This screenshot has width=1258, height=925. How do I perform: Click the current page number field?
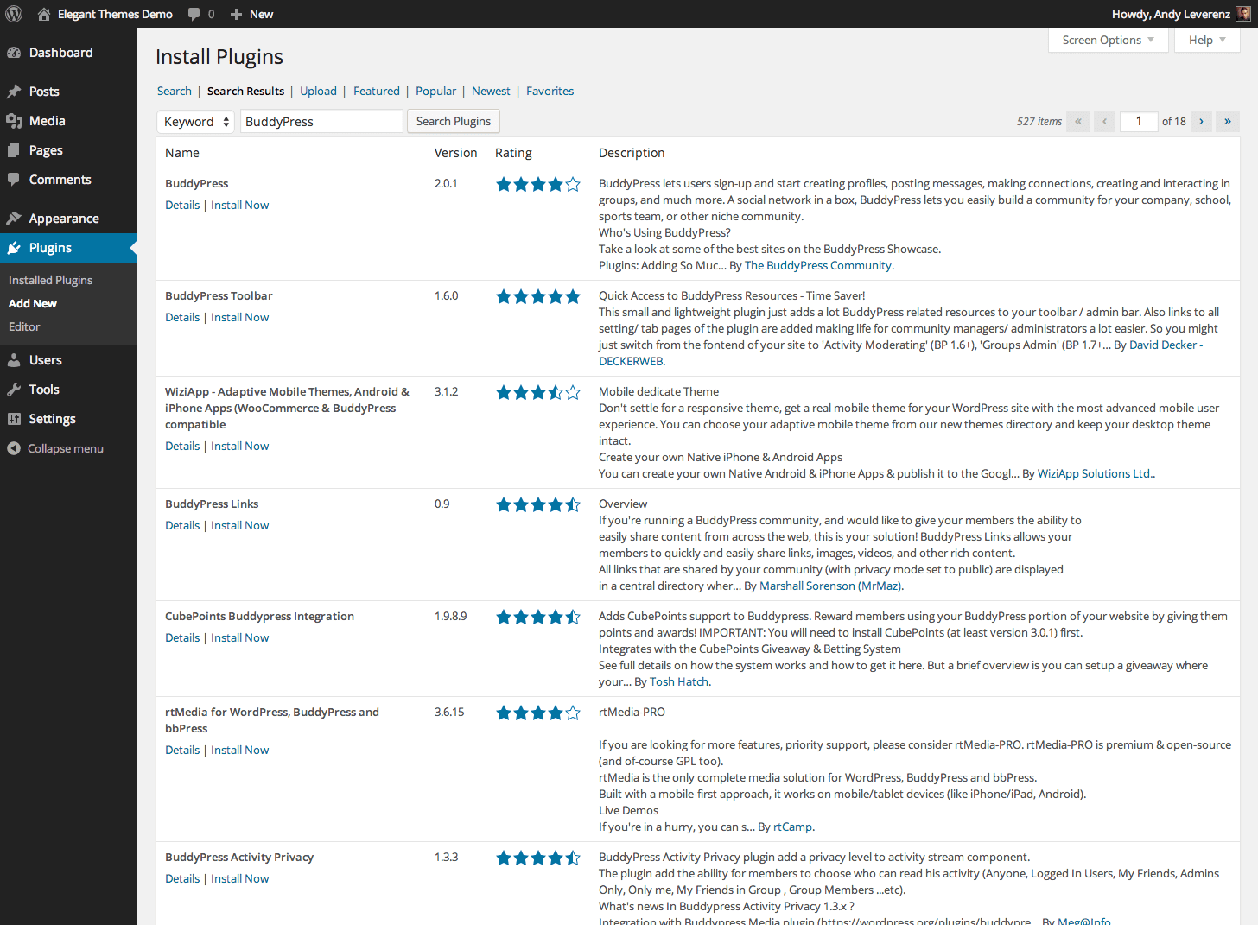1138,121
